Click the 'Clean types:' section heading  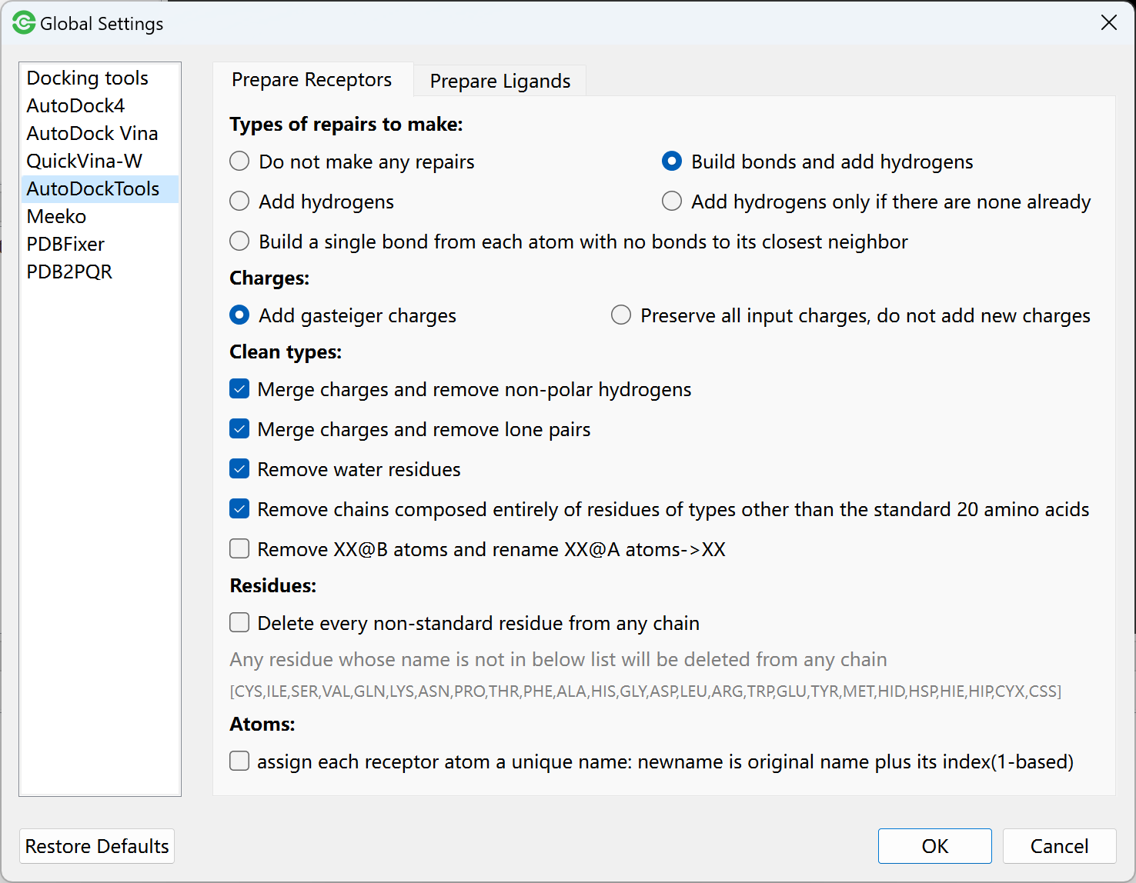[286, 352]
